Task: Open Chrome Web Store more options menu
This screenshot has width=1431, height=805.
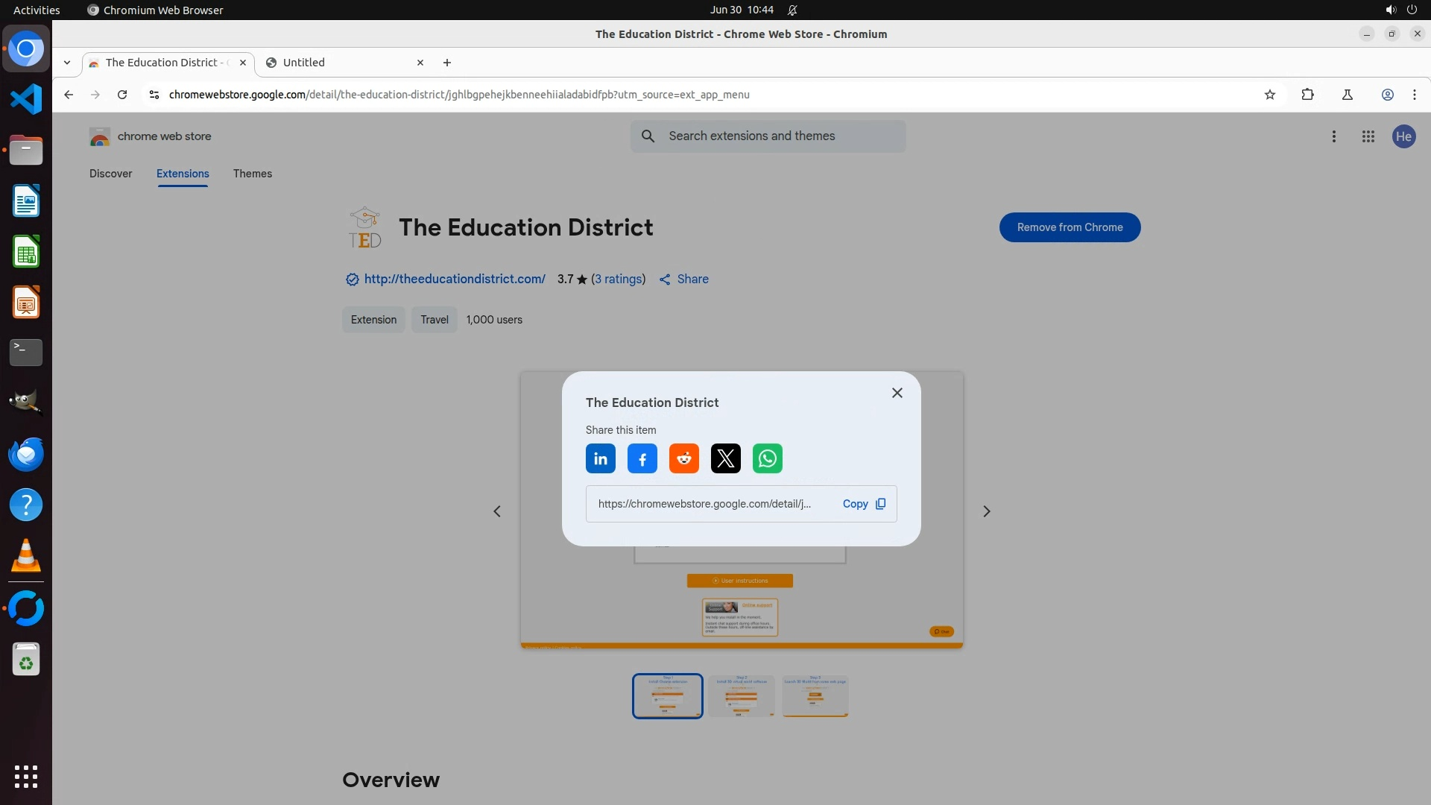Action: tap(1333, 136)
